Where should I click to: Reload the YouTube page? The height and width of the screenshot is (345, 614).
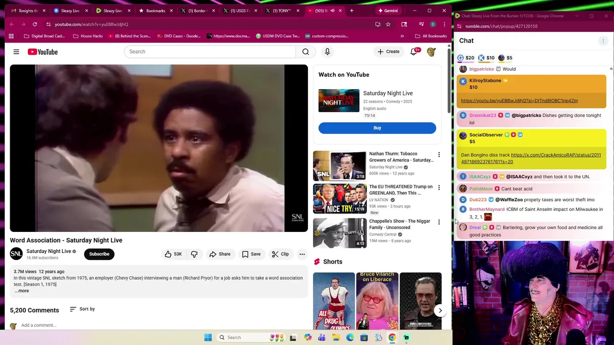pyautogui.click(x=35, y=24)
